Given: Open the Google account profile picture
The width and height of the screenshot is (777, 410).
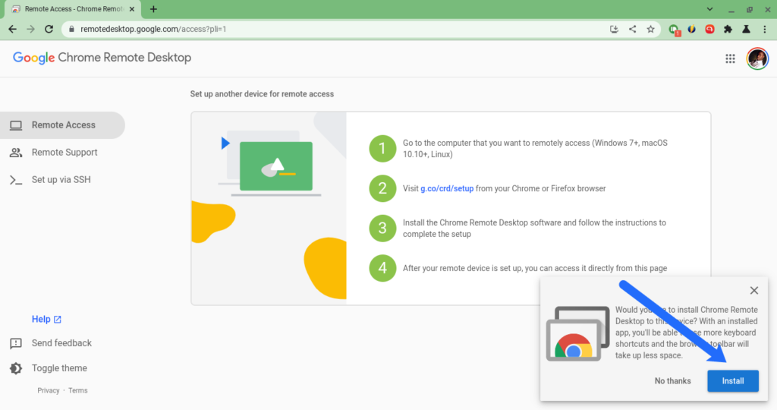Looking at the screenshot, I should (757, 58).
